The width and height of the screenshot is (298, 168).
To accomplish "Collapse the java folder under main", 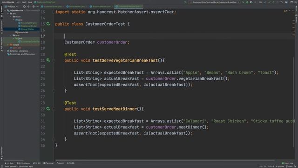I will (14, 20).
